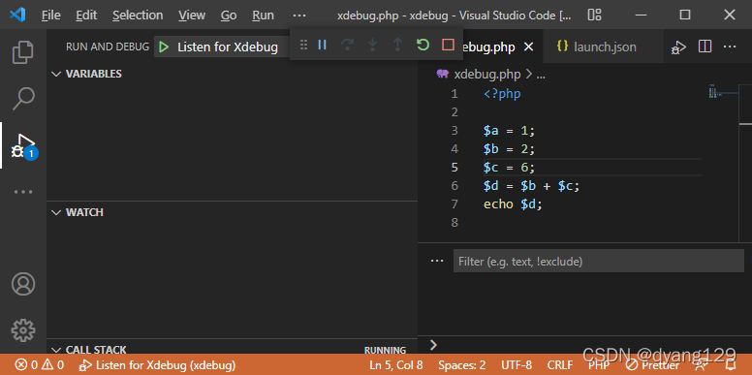The height and width of the screenshot is (375, 752).
Task: Place cursor on '<?php' line
Action: pos(502,94)
